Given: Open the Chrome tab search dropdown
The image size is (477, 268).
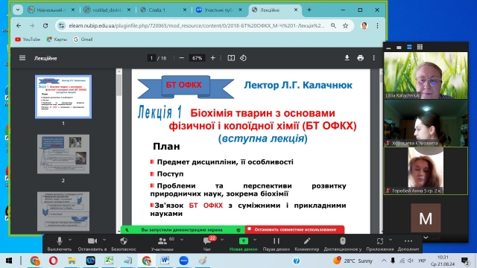Looking at the screenshot, I should click(18, 10).
